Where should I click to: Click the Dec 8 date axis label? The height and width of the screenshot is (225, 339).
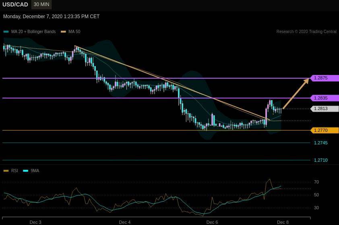point(283,222)
